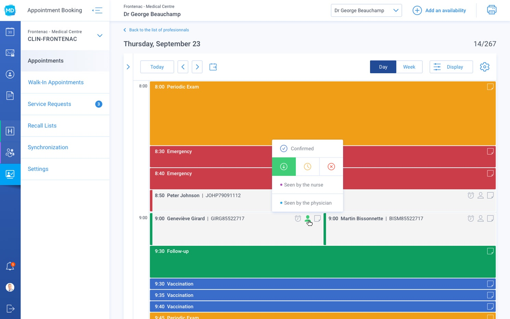Screen dimensions: 510x319
Task: Click the clock icon on Geneviève Girard's appointment
Action: click(298, 218)
